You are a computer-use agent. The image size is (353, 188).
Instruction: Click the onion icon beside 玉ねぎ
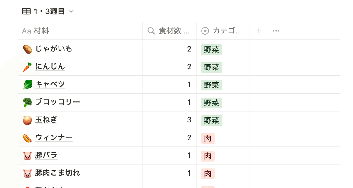pos(27,120)
